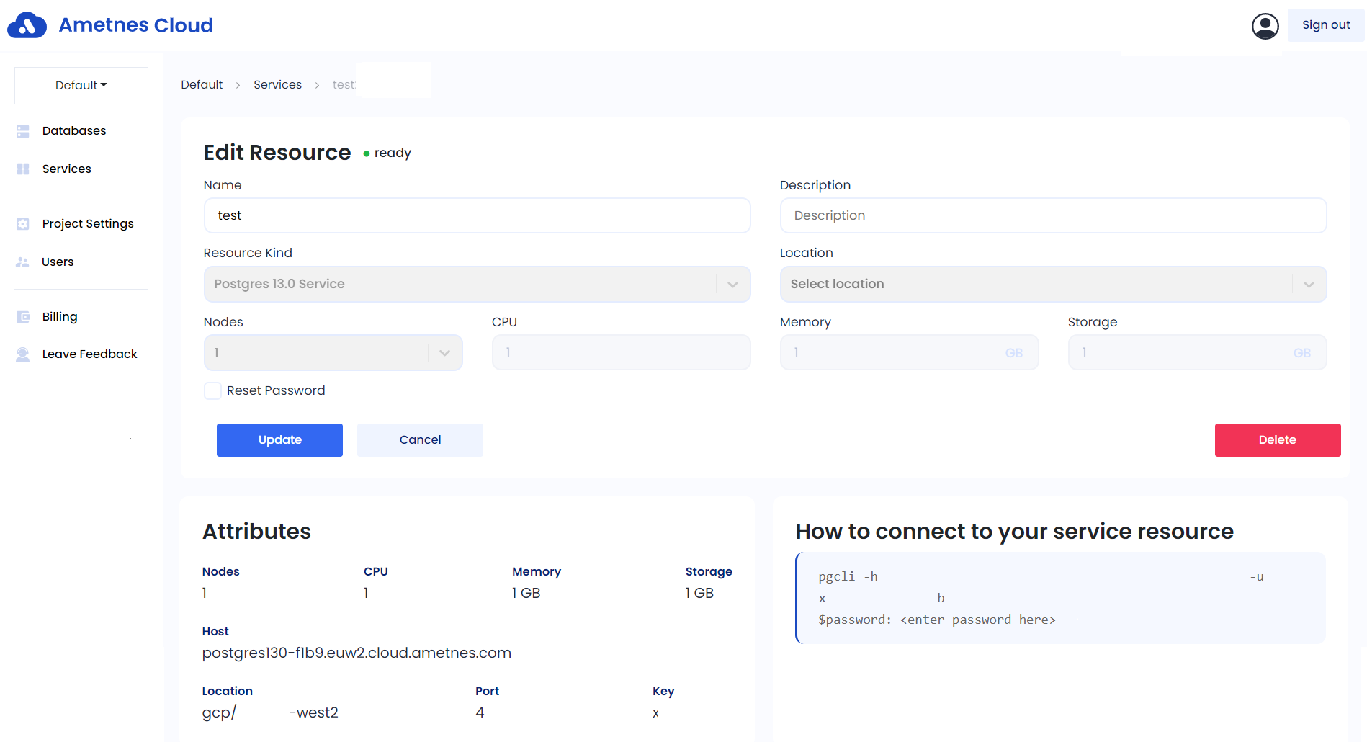Click the Billing icon in sidebar
1367x742 pixels.
click(23, 317)
